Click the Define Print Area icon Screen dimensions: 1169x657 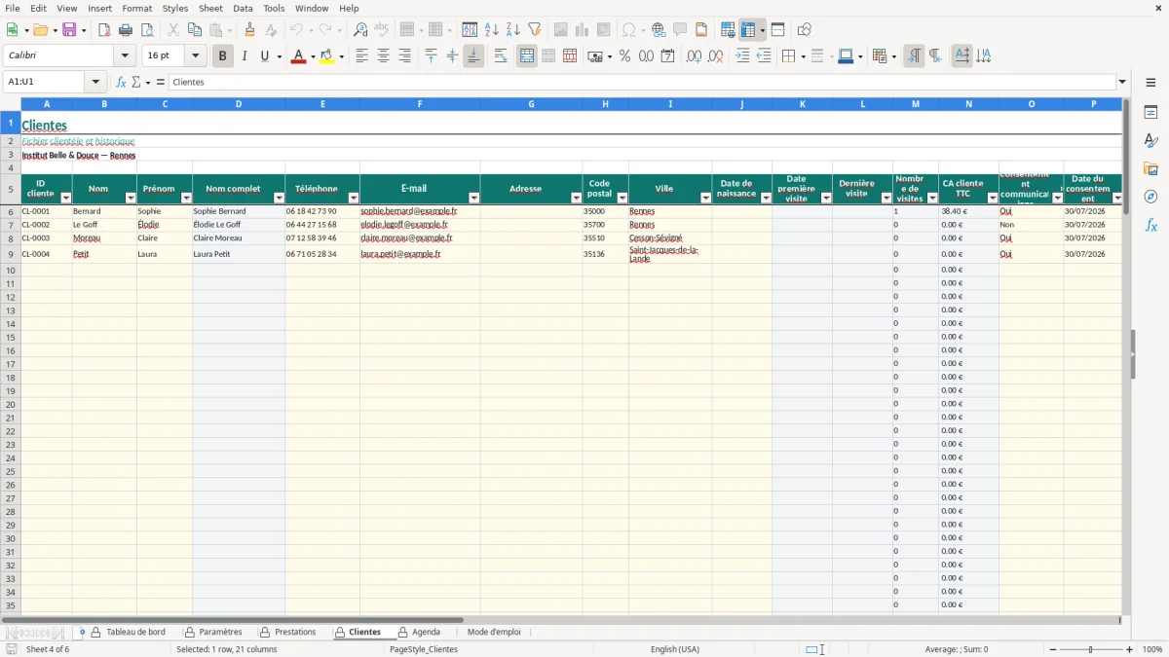click(728, 30)
